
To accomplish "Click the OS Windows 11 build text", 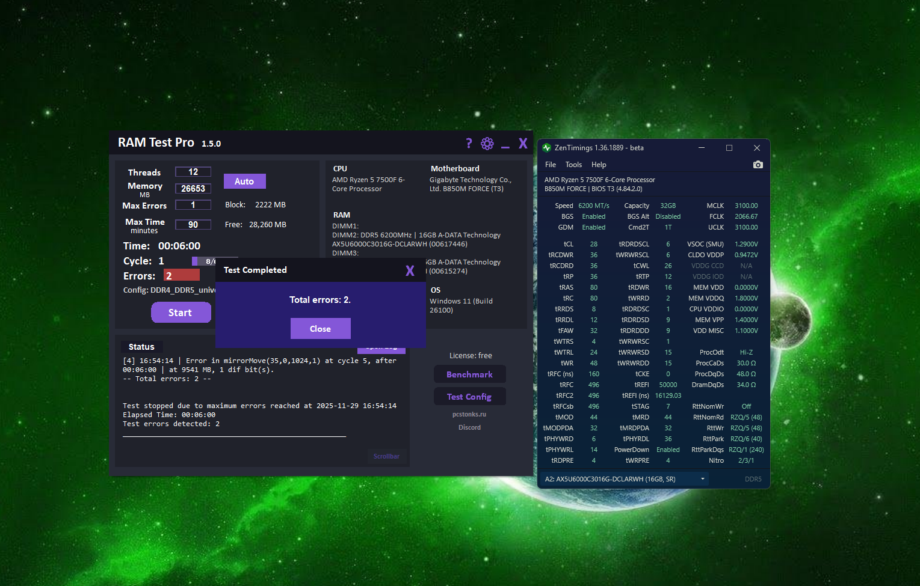I will (x=461, y=305).
